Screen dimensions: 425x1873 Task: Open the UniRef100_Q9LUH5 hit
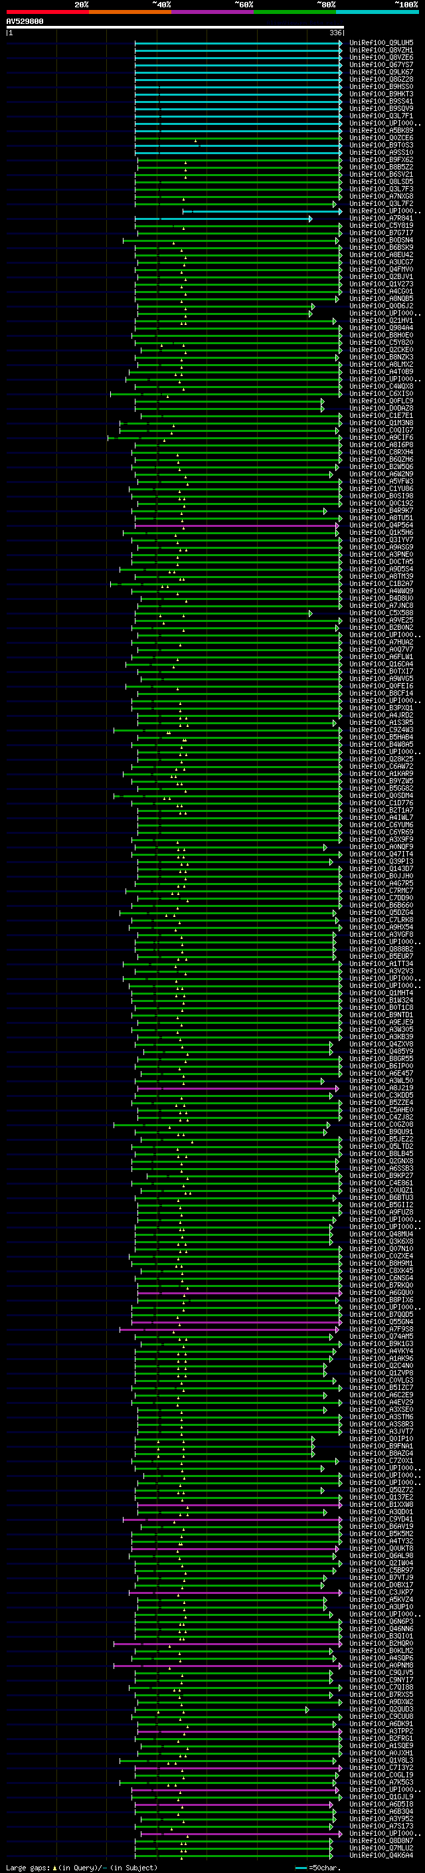coord(381,43)
